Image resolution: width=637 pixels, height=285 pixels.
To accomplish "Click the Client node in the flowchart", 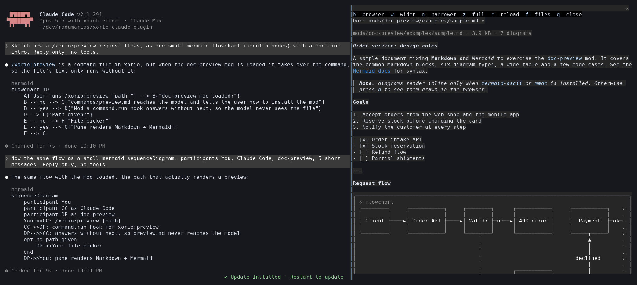I will pos(375,221).
